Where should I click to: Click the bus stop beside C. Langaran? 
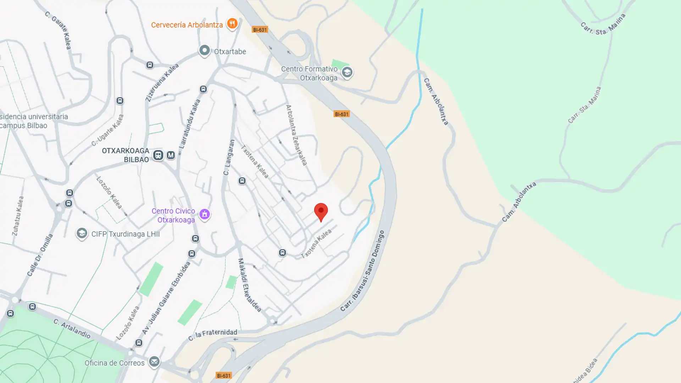[242, 181]
